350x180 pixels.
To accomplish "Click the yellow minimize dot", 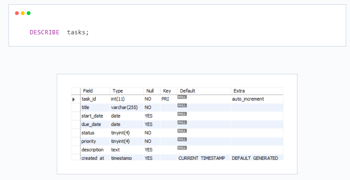I will click(23, 13).
